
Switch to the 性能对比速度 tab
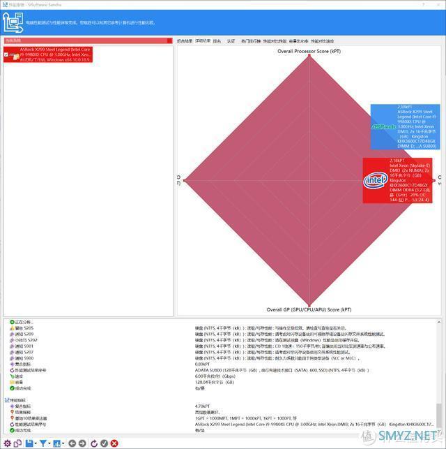[322, 41]
